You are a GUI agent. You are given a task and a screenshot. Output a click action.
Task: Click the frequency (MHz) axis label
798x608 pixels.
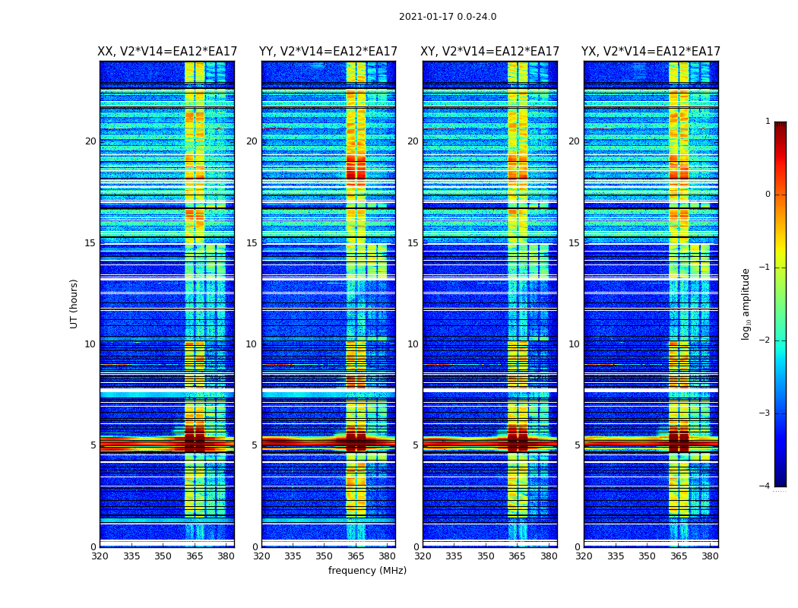point(367,570)
